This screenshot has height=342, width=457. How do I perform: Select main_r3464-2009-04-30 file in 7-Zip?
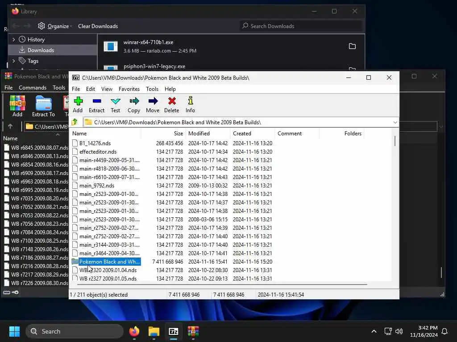pos(109,253)
